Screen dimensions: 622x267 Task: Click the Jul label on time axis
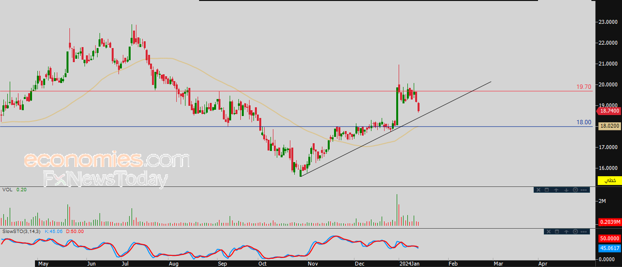(x=125, y=264)
